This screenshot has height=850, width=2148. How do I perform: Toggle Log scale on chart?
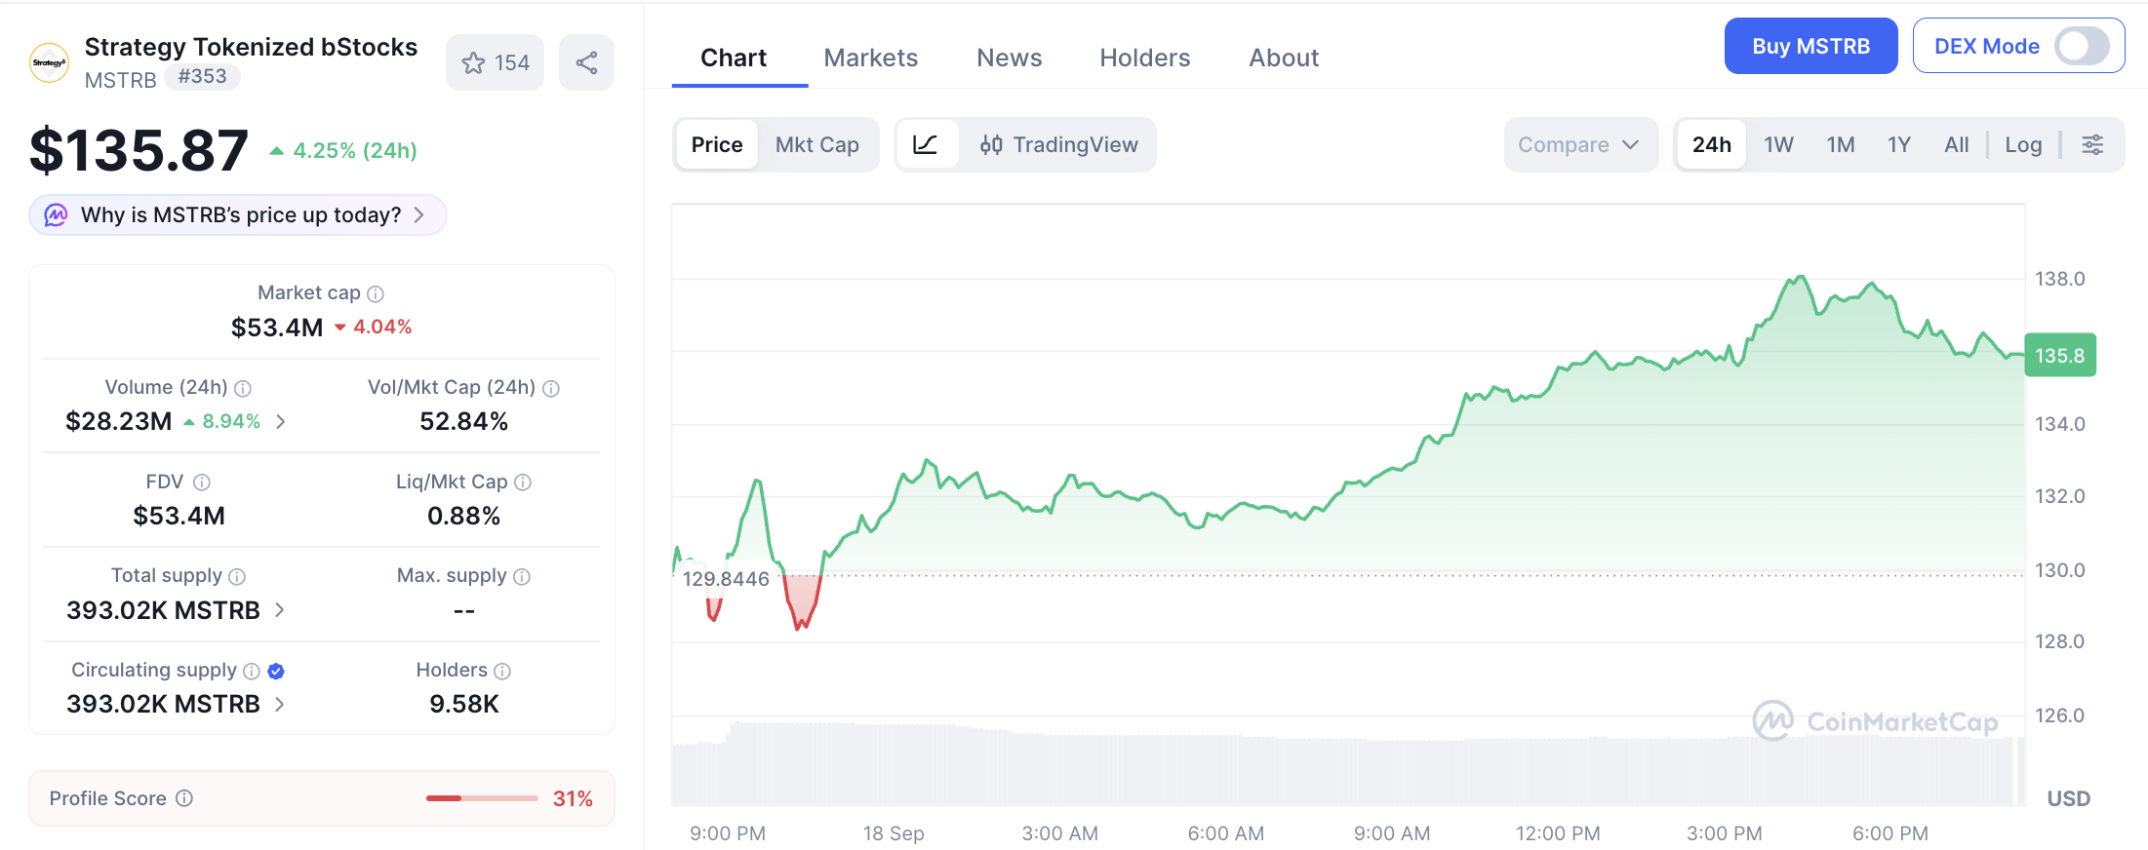click(2023, 145)
